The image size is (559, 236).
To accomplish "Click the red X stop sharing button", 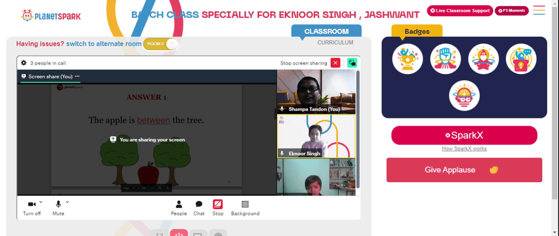I will pos(335,63).
